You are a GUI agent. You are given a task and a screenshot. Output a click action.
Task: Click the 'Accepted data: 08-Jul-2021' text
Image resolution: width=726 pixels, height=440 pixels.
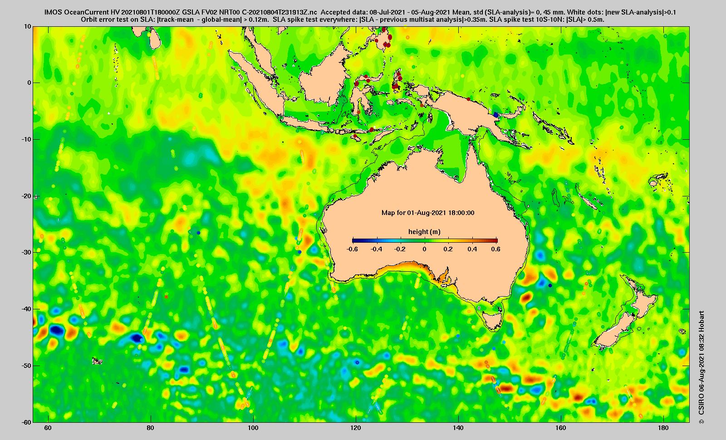click(x=362, y=12)
